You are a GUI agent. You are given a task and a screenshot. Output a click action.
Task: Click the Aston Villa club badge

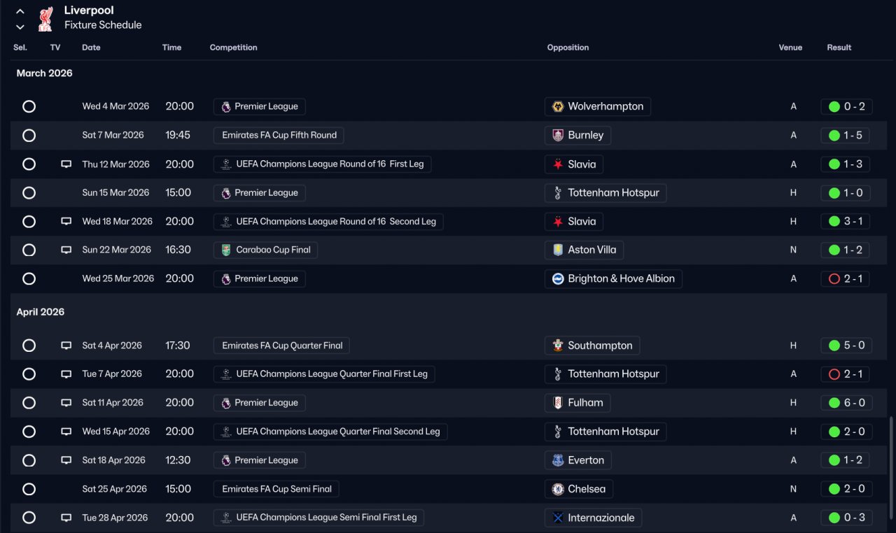(558, 250)
